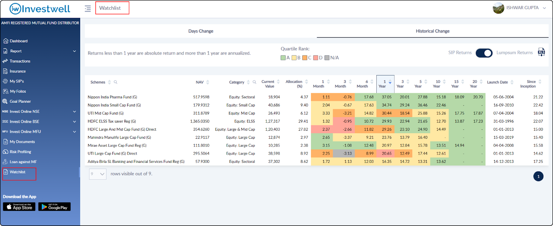
Task: Toggle SIP/Lumpsum Returns switch
Action: [x=484, y=53]
